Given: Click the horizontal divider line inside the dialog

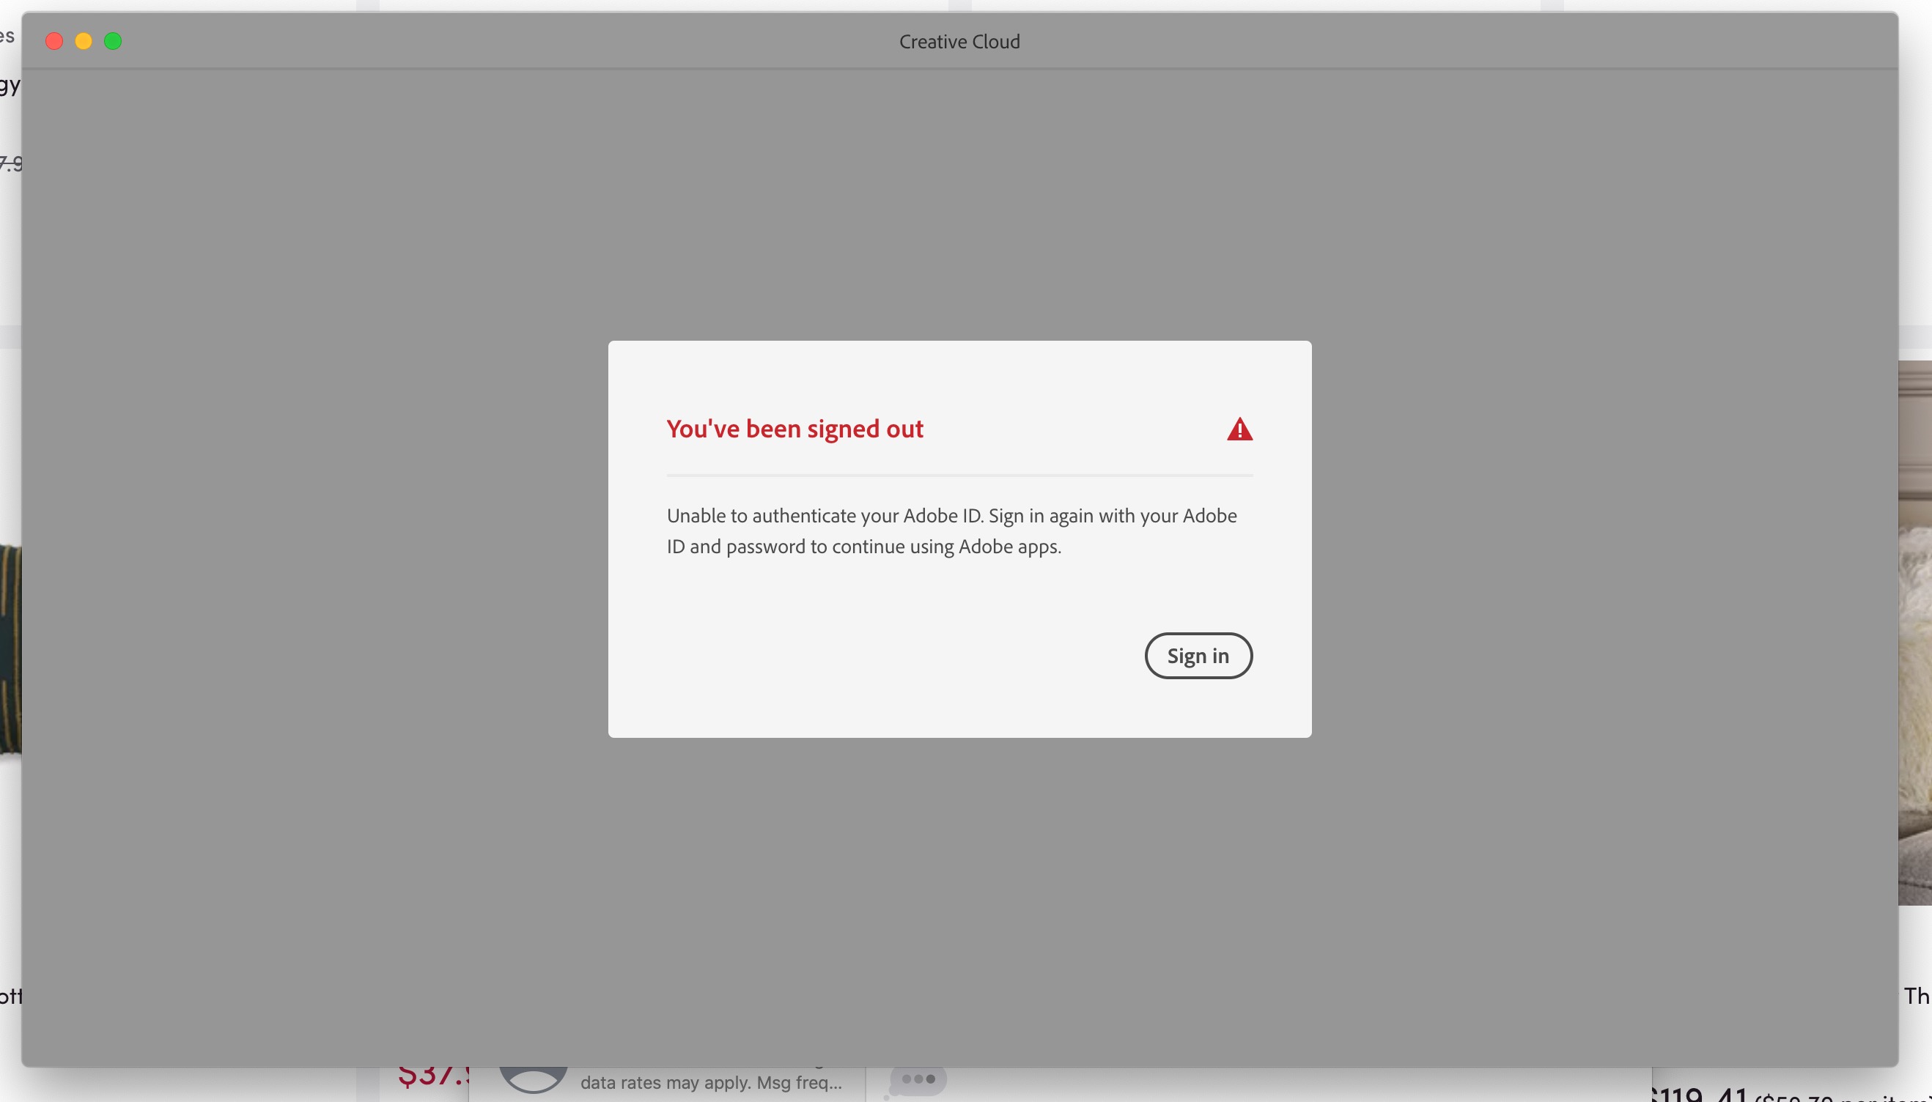Looking at the screenshot, I should pos(959,476).
